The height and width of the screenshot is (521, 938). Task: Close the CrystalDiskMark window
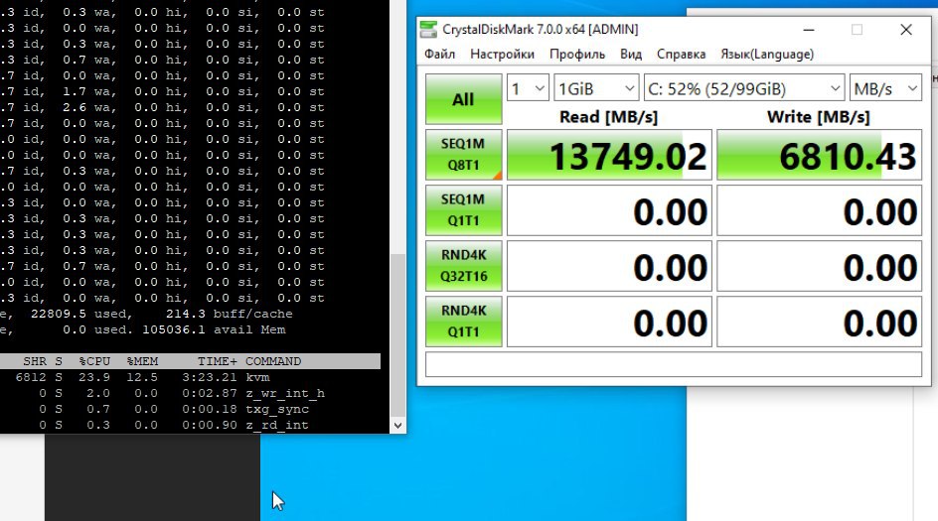[x=905, y=30]
